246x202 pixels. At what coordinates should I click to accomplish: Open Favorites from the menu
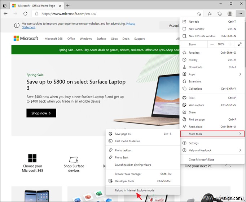[212, 53]
